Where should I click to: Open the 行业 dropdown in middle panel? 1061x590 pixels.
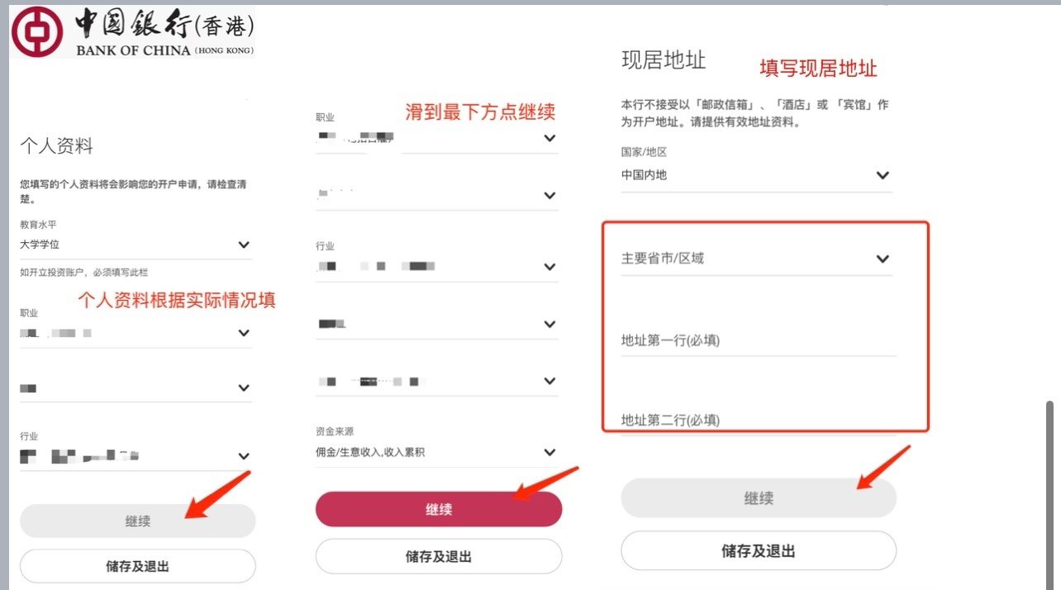(x=436, y=267)
